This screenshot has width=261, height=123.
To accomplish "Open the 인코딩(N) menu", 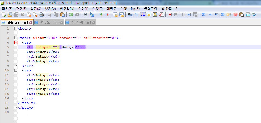I will [x=67, y=9].
